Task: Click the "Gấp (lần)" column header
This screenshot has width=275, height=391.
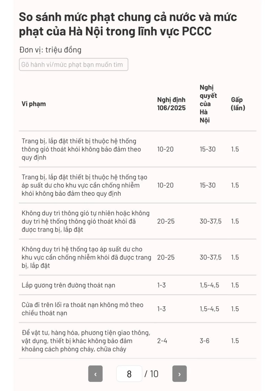Action: [x=238, y=104]
